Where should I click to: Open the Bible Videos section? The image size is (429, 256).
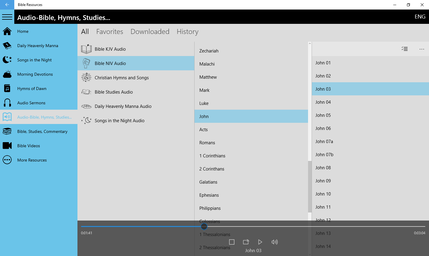click(29, 145)
